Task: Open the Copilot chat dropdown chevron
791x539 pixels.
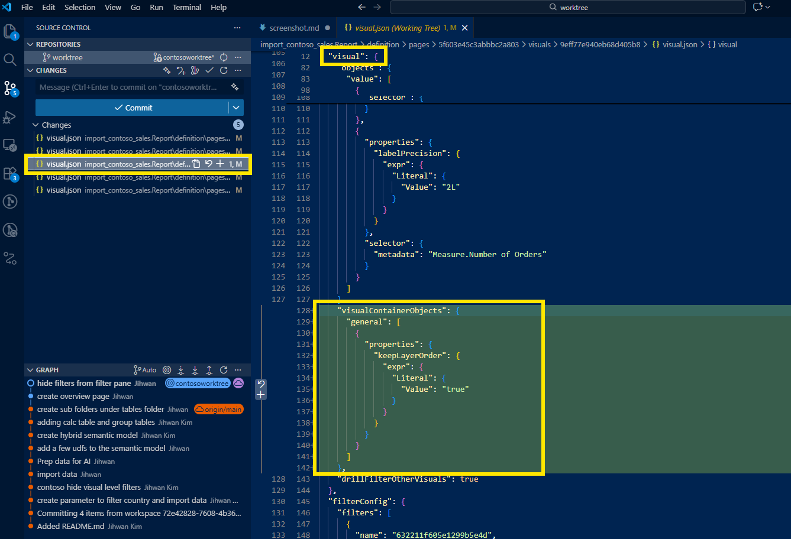Action: pyautogui.click(x=768, y=7)
